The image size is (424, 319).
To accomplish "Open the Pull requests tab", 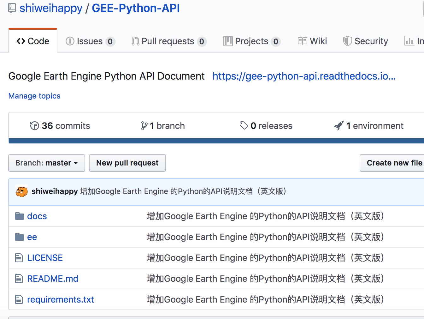I will pyautogui.click(x=168, y=41).
